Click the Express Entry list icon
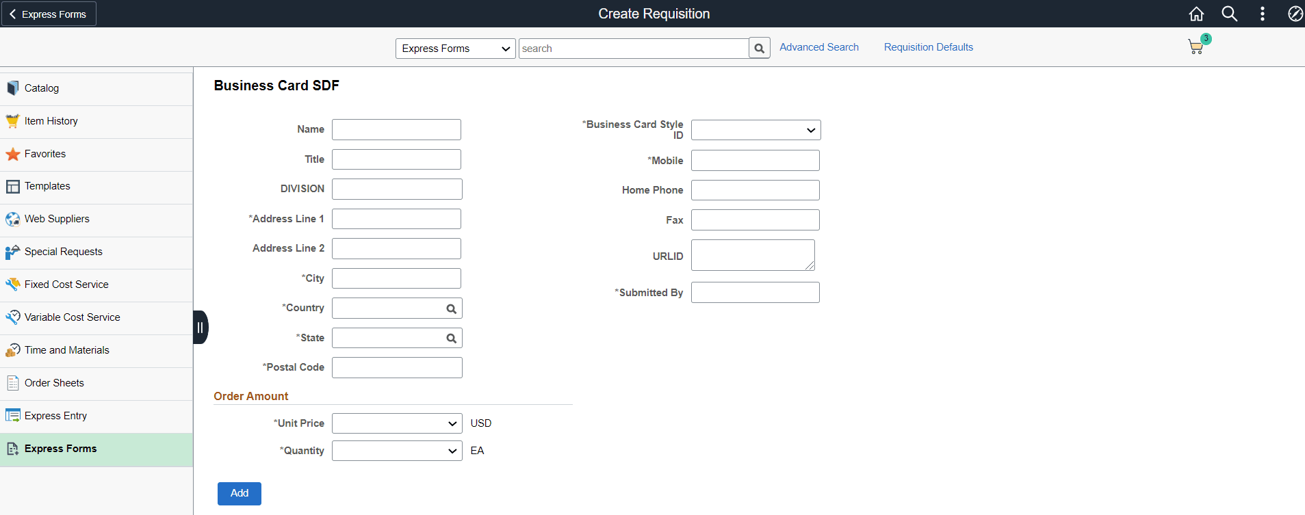 (13, 416)
